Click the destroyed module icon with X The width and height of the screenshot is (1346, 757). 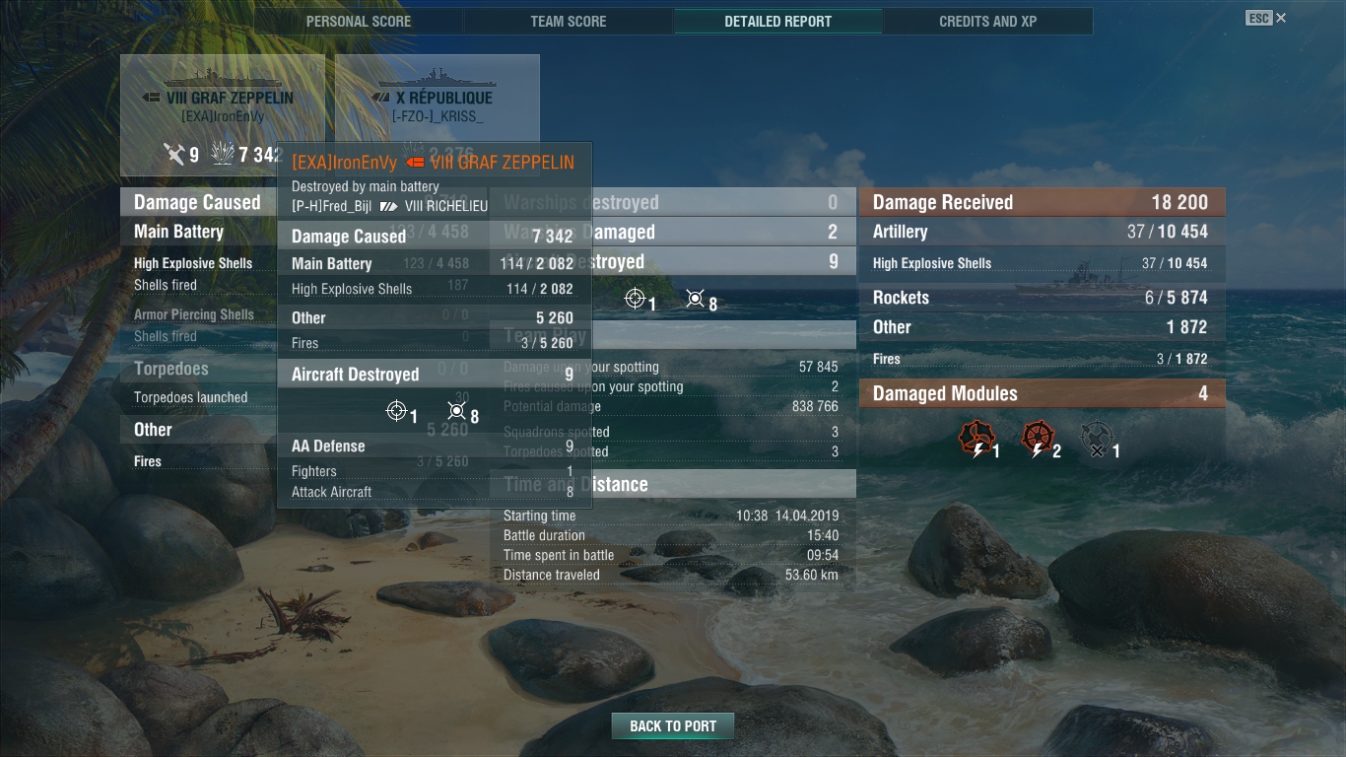[x=1096, y=440]
